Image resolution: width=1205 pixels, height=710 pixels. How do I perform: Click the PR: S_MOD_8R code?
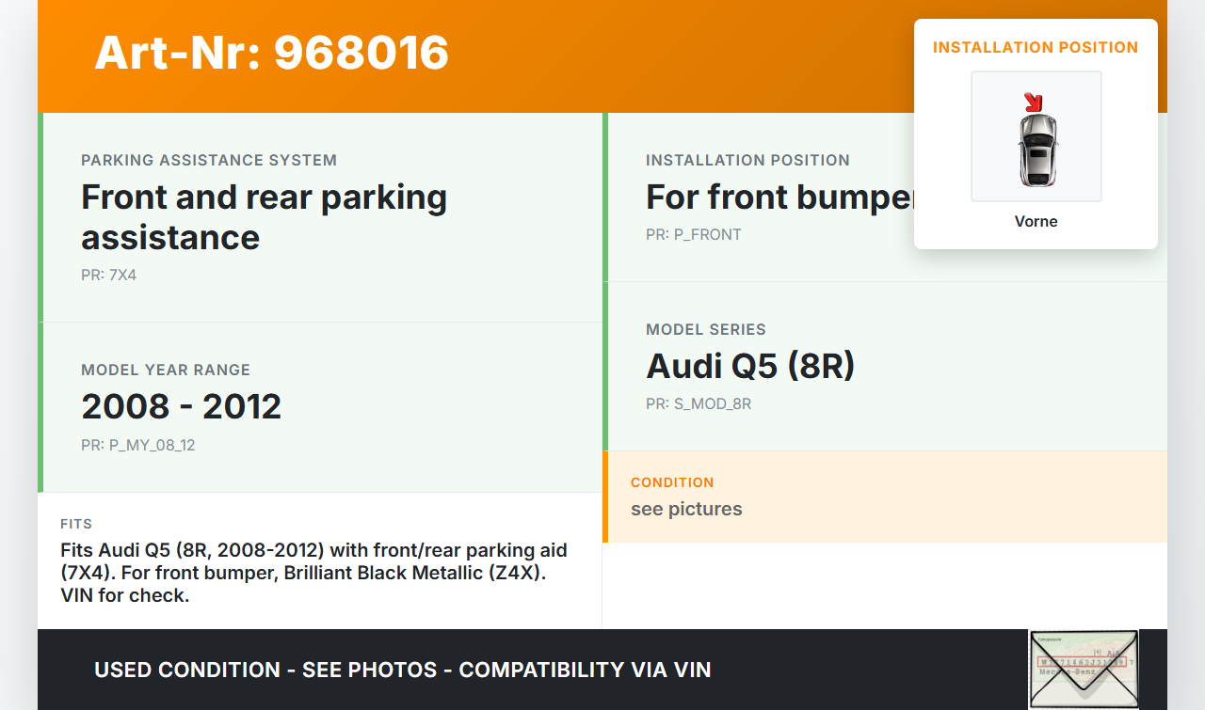[x=699, y=404]
